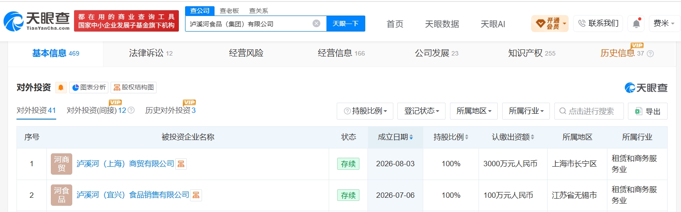This screenshot has height=212, width=681.
Task: Click the 点击进行搜索 filter field
Action: point(589,111)
